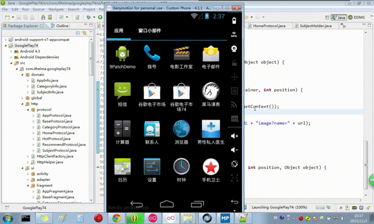Expand the adapter package node

pos(28,180)
